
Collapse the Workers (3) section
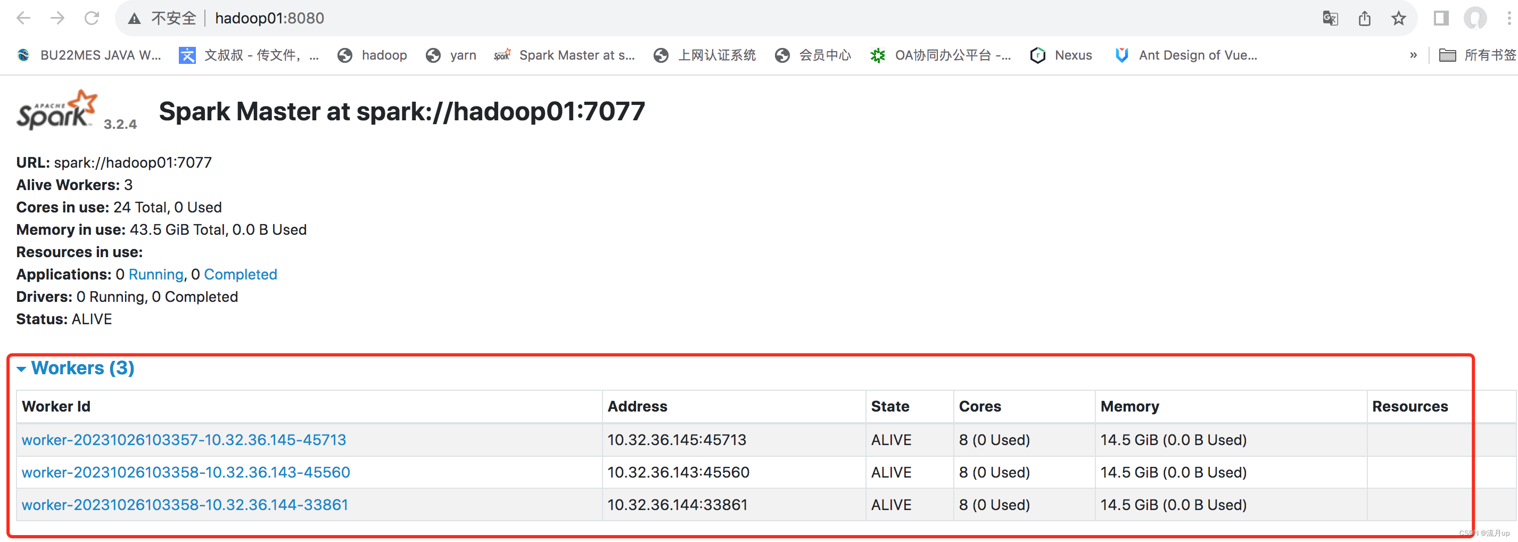76,368
